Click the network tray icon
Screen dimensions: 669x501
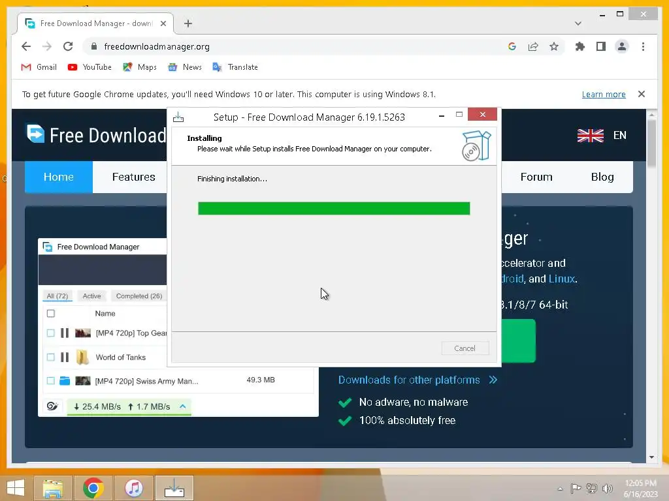[x=591, y=489]
